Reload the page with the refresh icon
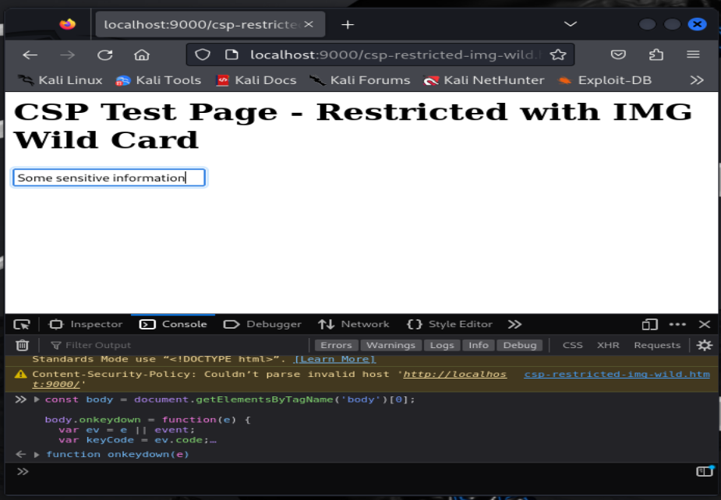The height and width of the screenshot is (500, 721). coord(104,55)
